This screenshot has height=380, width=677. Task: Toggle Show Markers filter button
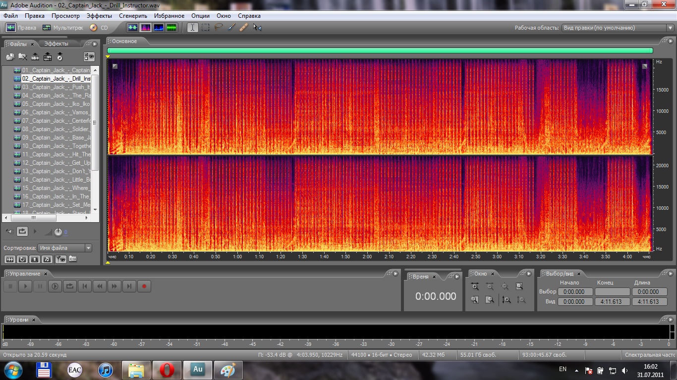pos(60,259)
